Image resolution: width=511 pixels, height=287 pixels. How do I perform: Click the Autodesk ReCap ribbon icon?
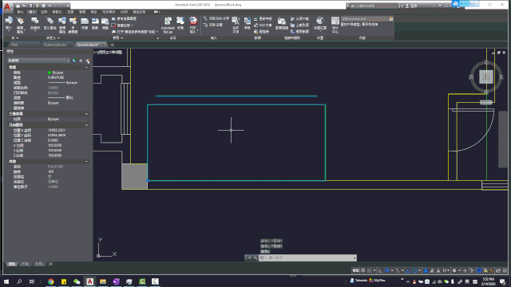point(168,25)
